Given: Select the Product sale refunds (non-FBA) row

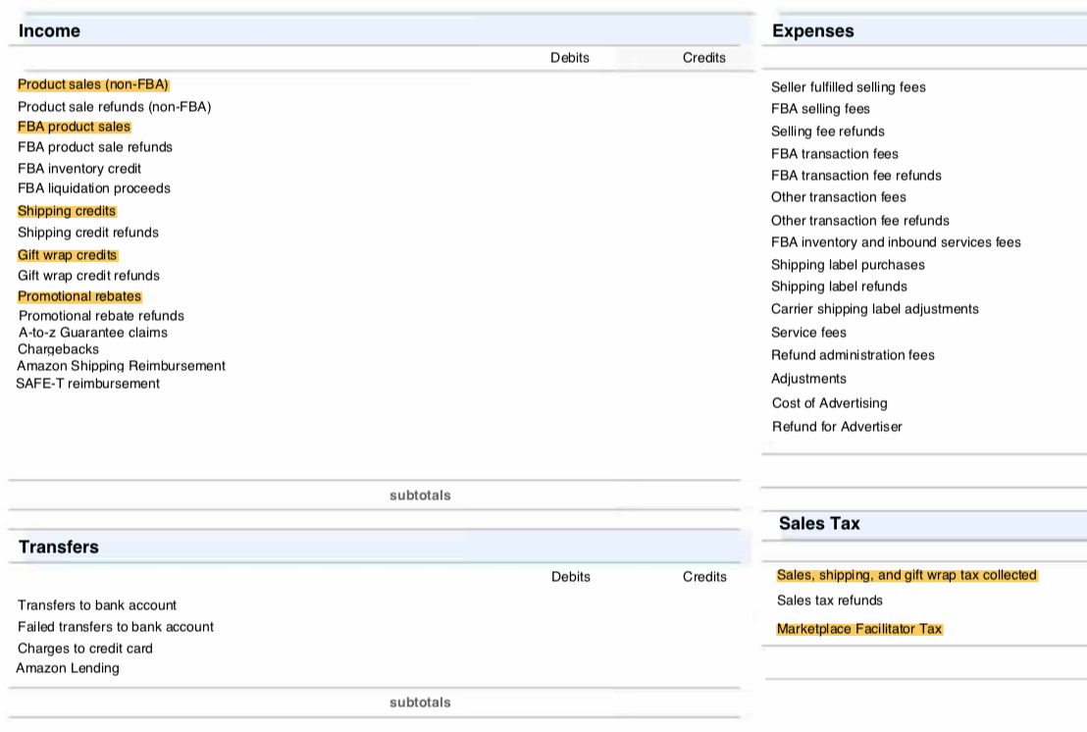Looking at the screenshot, I should [115, 107].
